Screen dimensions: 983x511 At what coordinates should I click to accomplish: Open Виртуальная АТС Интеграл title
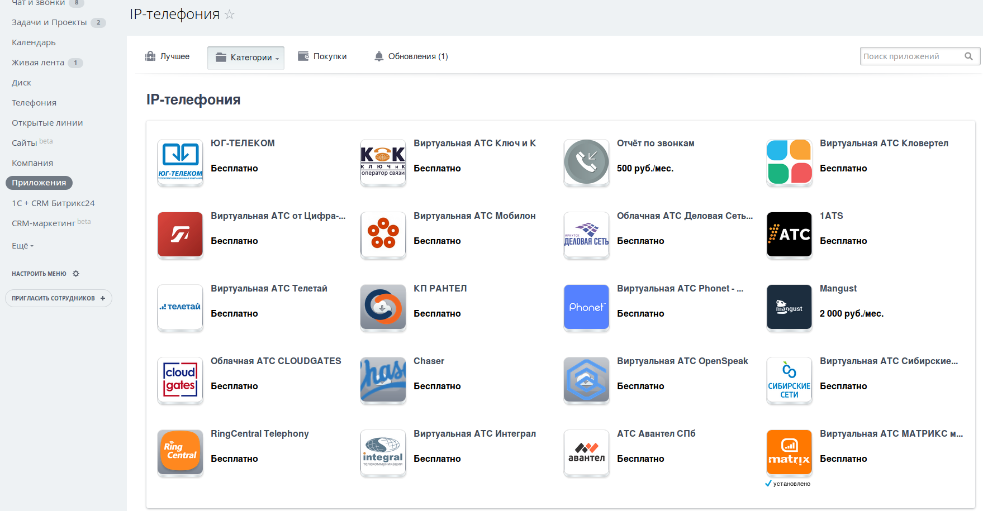click(x=474, y=433)
